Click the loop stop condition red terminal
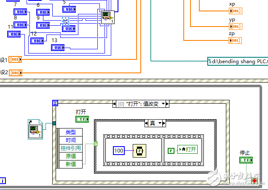This screenshot has height=190, width=268. click(x=255, y=181)
